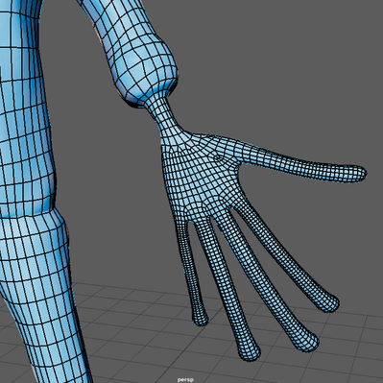383x383 pixels.
Task: Click the persp camera label
Action: (185, 380)
